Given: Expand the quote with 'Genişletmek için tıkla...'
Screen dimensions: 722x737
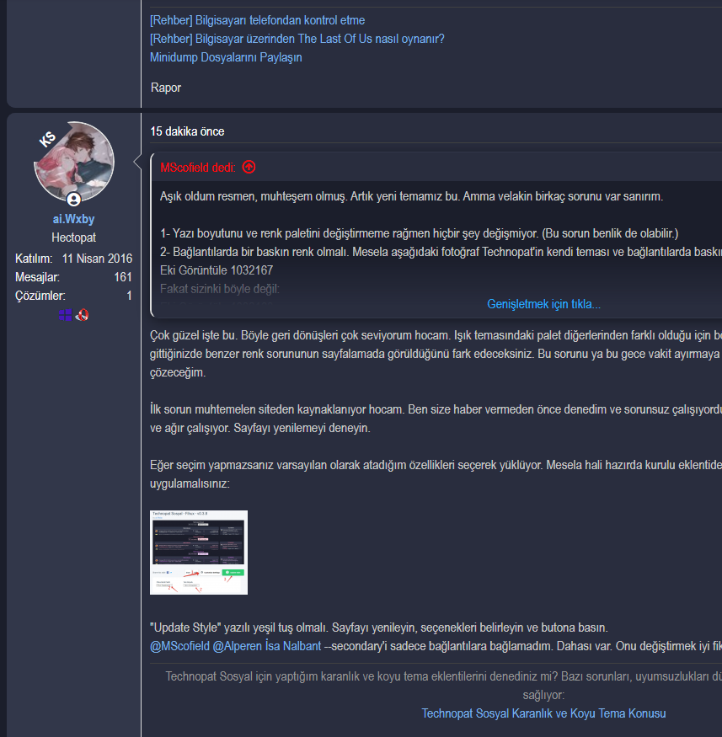Looking at the screenshot, I should coord(544,304).
